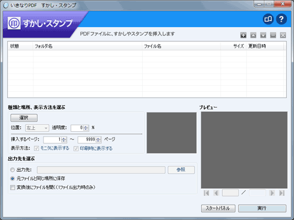The height and width of the screenshot is (220, 294).
Task: Open help with the question mark icon
Action: pos(282,19)
